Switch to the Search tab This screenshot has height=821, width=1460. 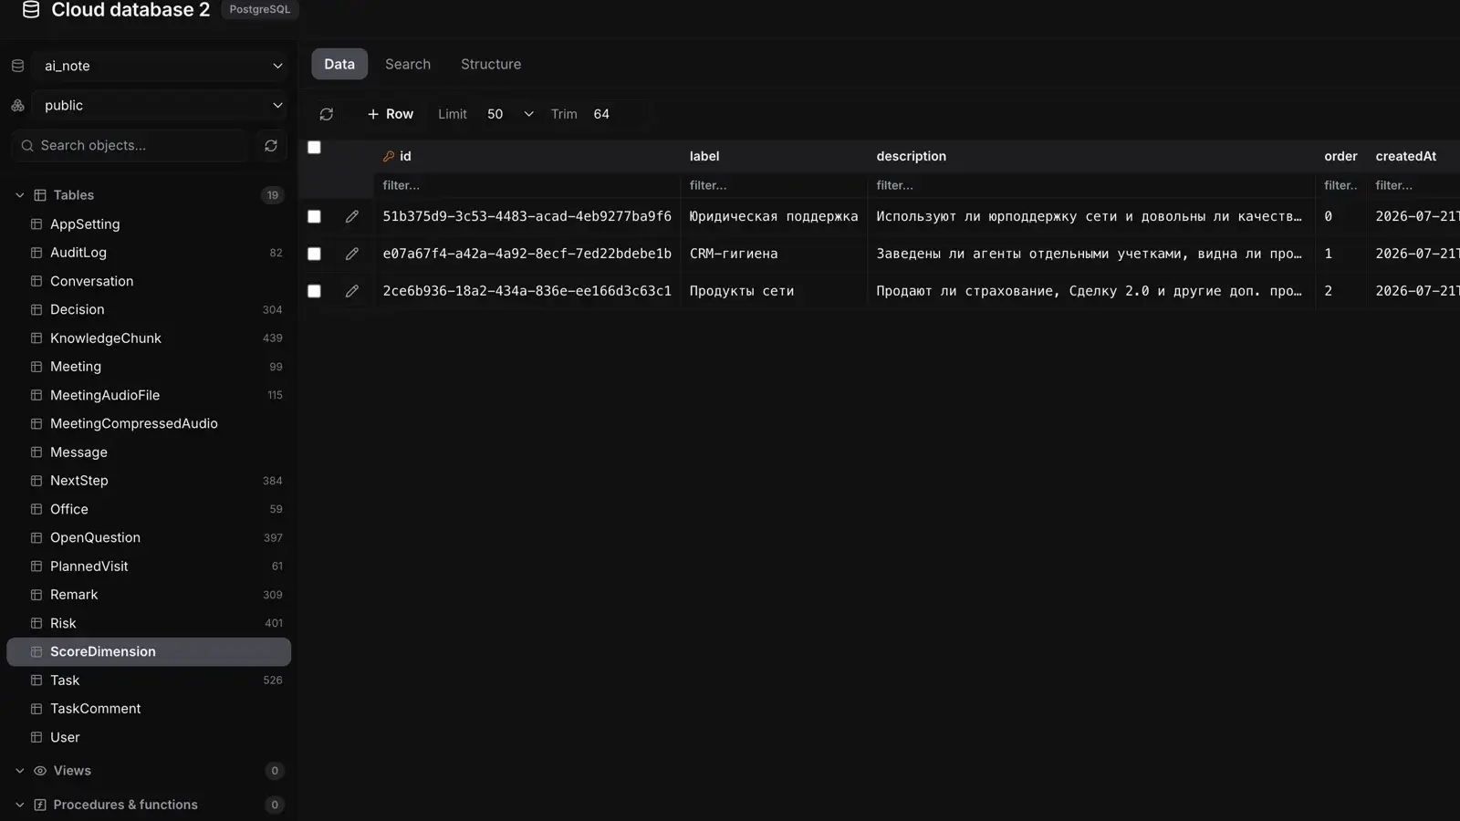click(408, 64)
